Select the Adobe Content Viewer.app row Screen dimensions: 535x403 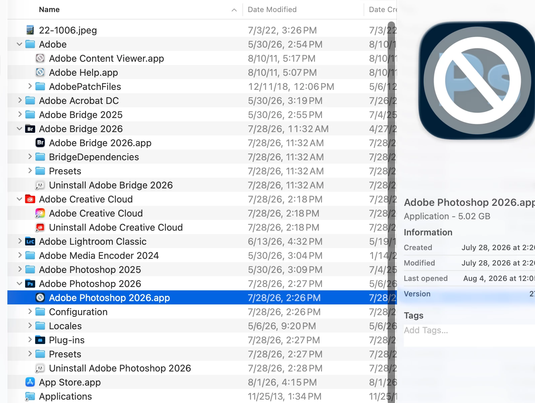[x=202, y=58]
